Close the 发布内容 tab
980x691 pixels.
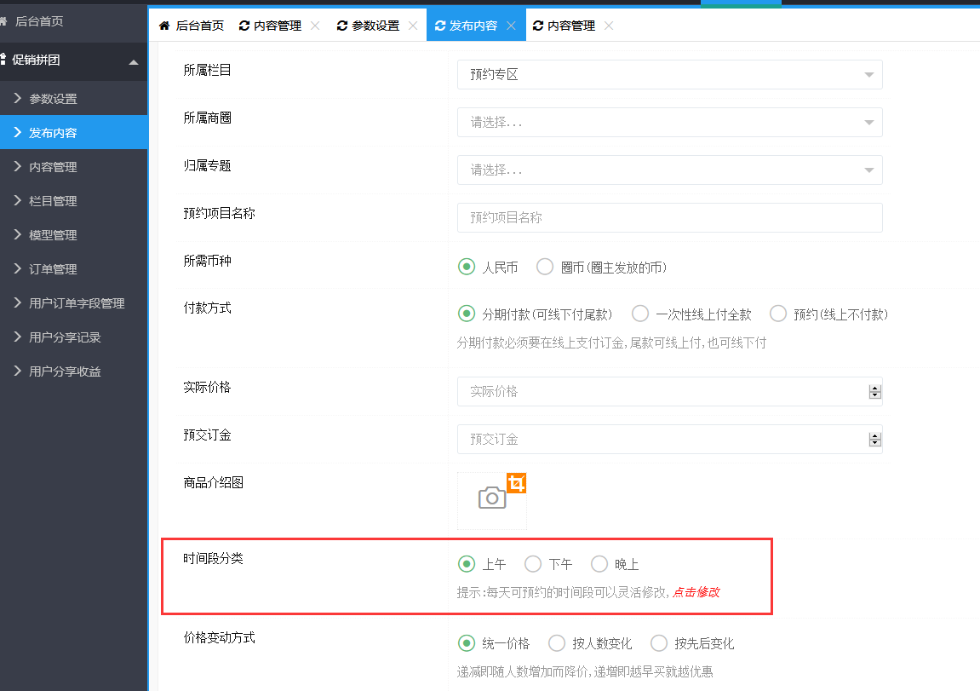pyautogui.click(x=511, y=26)
